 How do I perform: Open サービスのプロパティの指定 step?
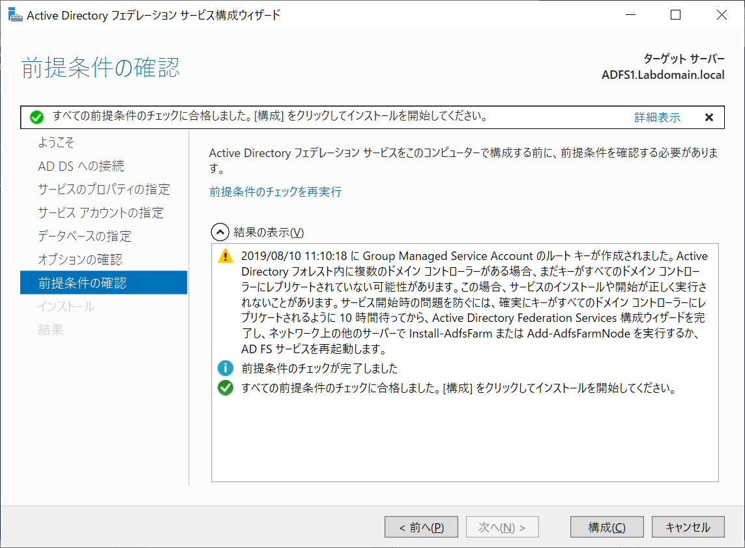click(x=104, y=190)
